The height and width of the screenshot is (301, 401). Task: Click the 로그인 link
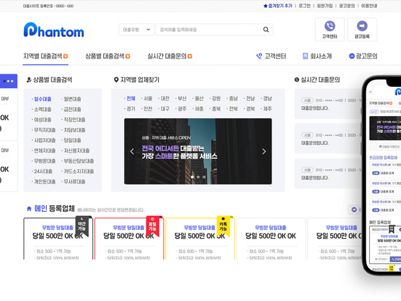click(x=305, y=6)
